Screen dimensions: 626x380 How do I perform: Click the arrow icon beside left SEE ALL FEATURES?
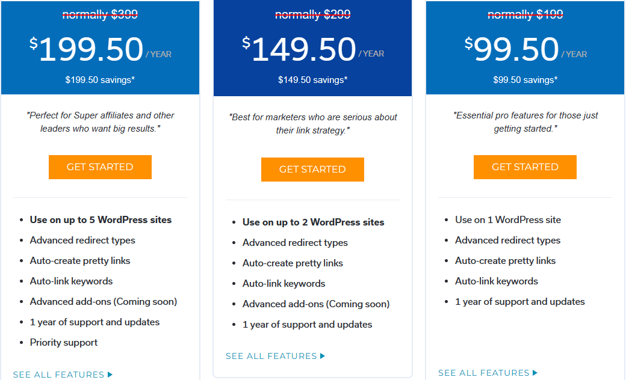[110, 374]
